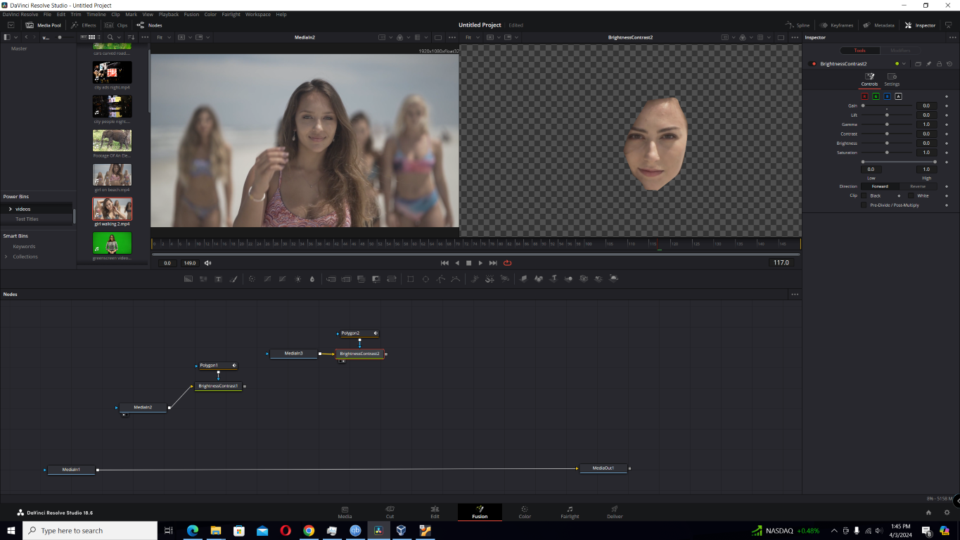Open the right viewer Fit zoom dropdown
This screenshot has width=960, height=540.
coord(471,37)
